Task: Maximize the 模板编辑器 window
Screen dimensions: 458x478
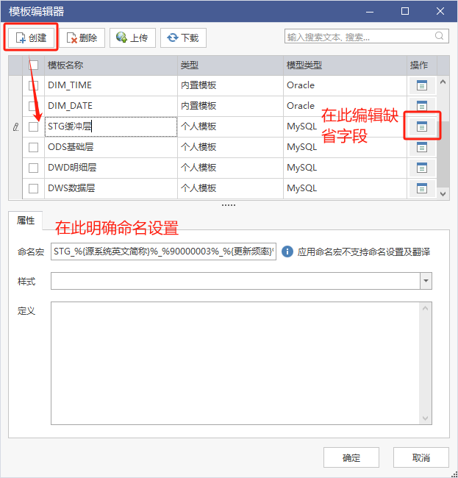Action: [x=405, y=12]
